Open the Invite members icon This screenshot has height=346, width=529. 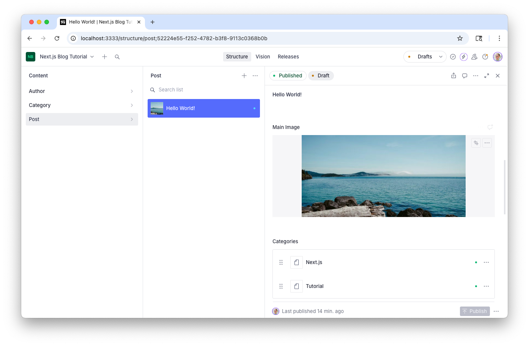point(474,57)
